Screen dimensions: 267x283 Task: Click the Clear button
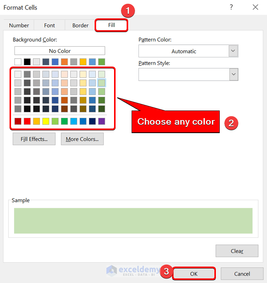click(x=237, y=251)
